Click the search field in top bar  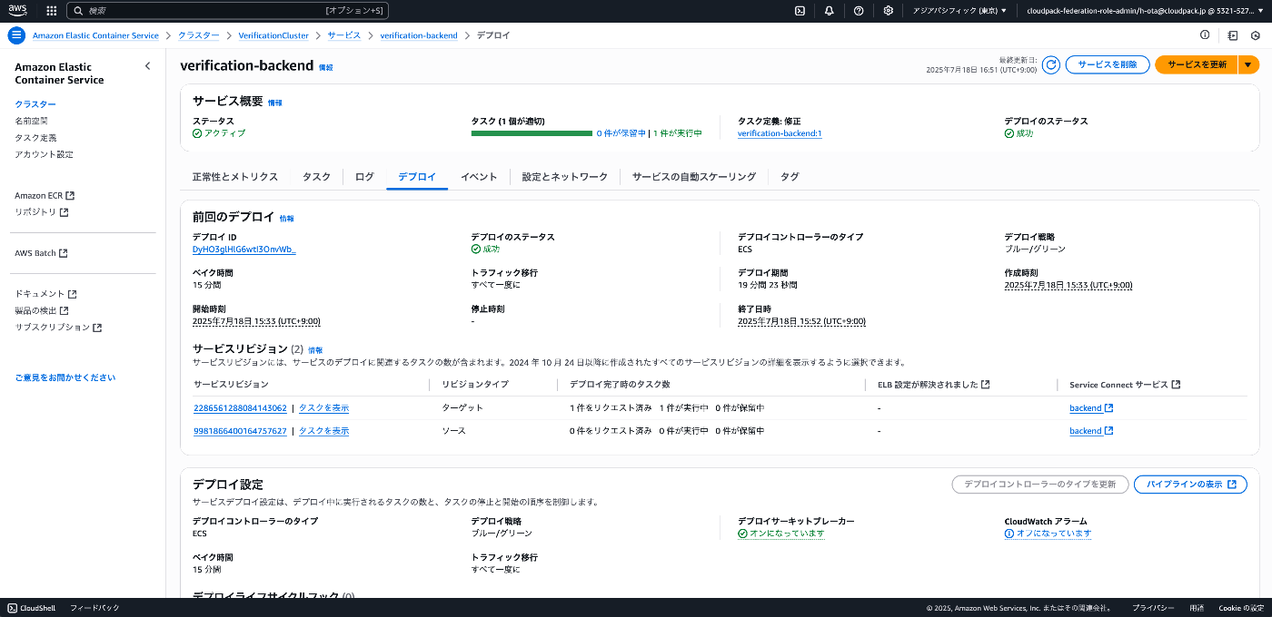point(227,11)
